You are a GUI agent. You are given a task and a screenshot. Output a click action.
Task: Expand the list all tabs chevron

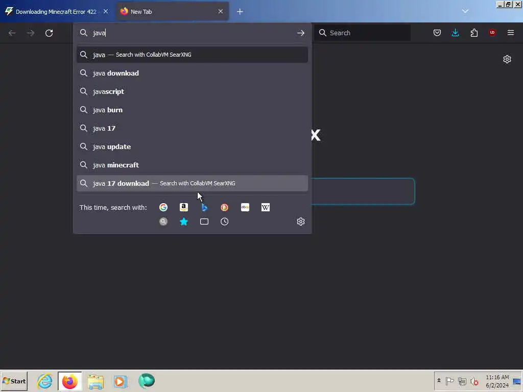coord(465,11)
